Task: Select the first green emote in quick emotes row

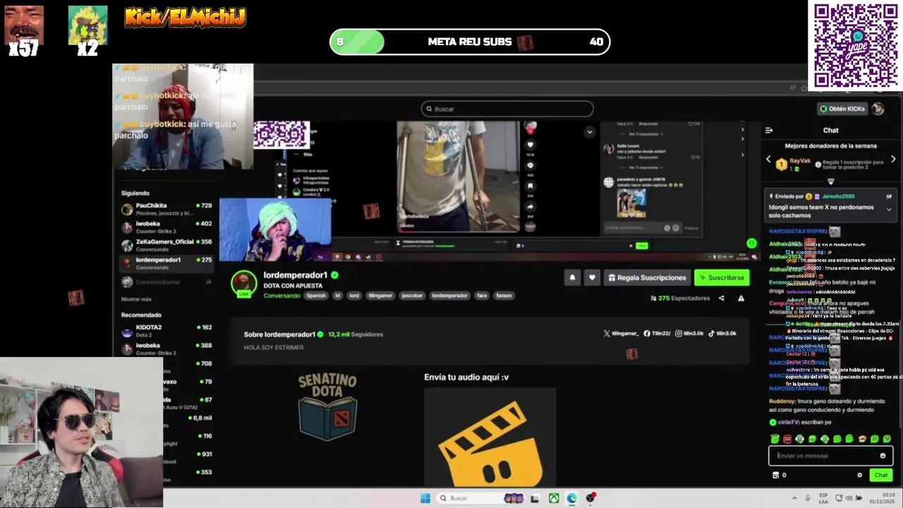Action: pyautogui.click(x=775, y=439)
